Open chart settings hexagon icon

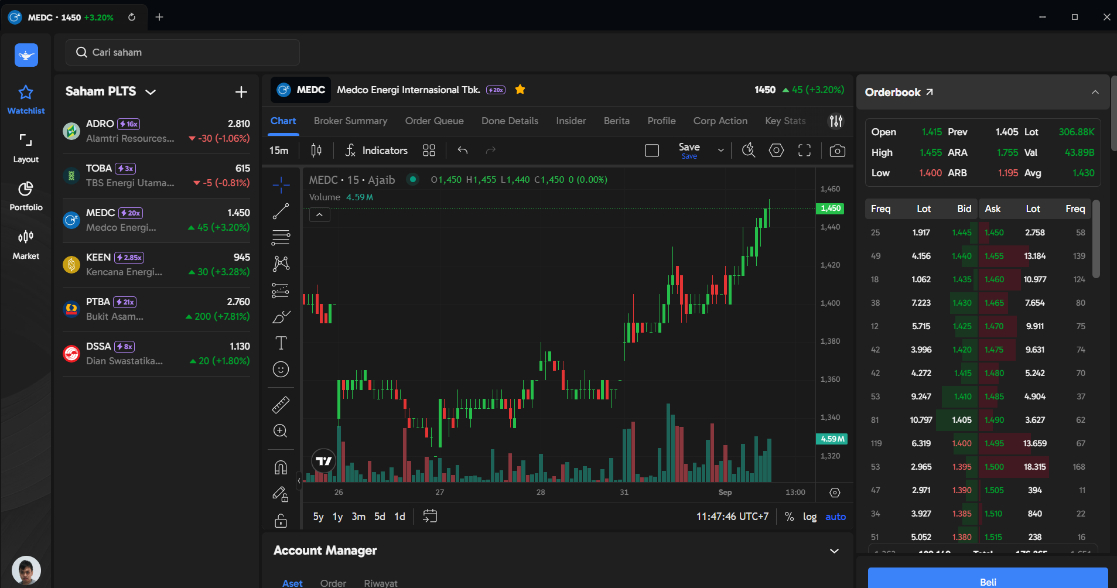pos(777,151)
